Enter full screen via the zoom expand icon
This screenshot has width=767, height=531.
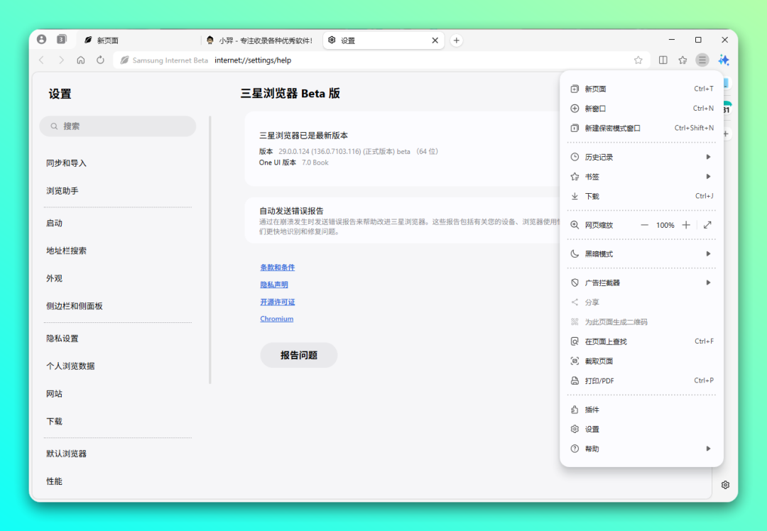click(707, 225)
